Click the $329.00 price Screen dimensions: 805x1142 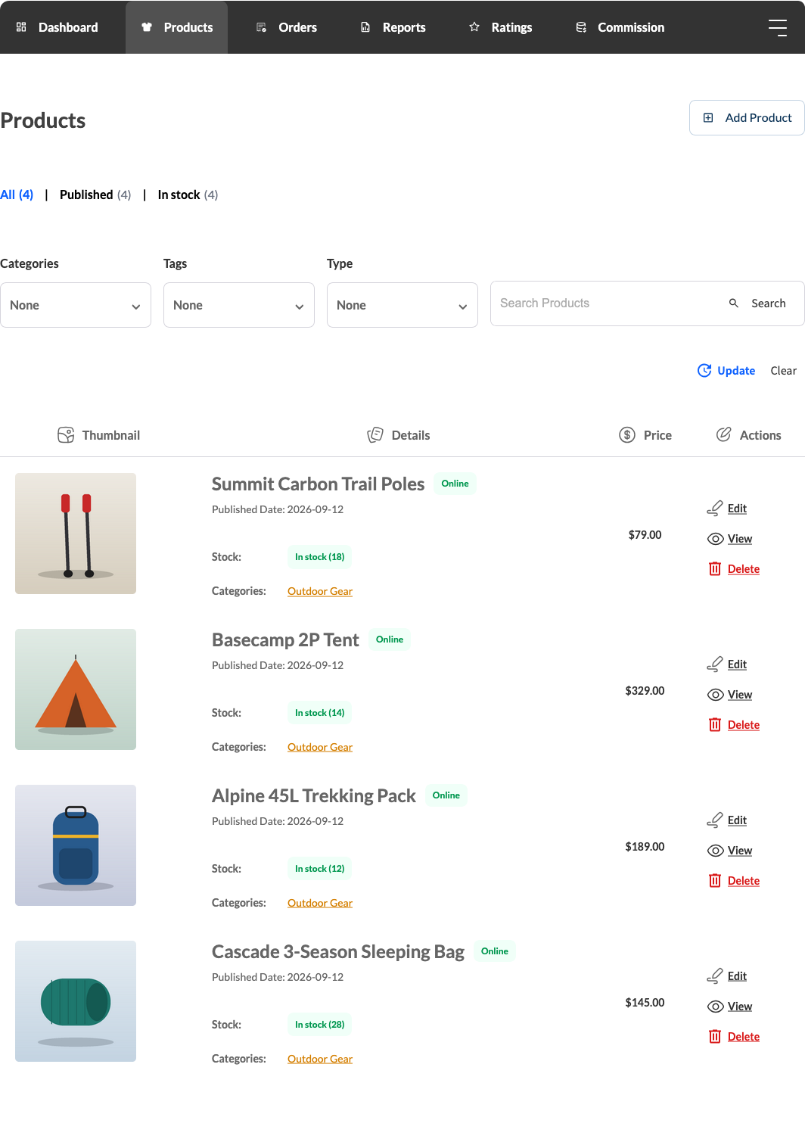click(x=645, y=690)
